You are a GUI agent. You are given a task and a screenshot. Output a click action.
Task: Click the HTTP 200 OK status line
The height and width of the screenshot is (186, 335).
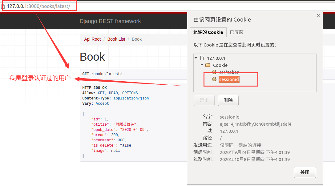click(95, 88)
